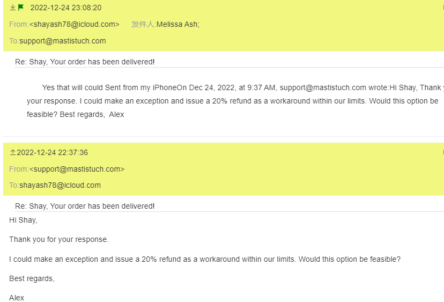
Task: Select the sender name Melissa Ash
Action: [177, 24]
